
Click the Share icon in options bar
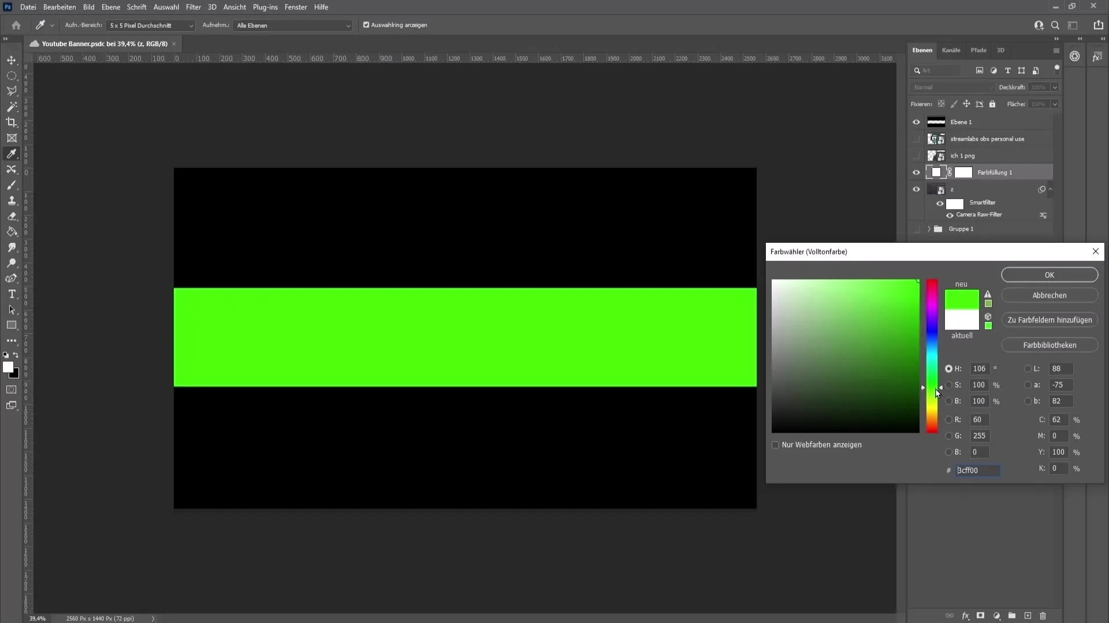click(x=1098, y=25)
